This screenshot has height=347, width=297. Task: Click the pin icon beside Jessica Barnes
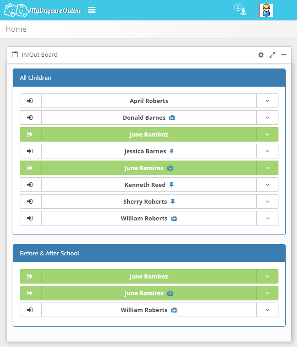[172, 152]
